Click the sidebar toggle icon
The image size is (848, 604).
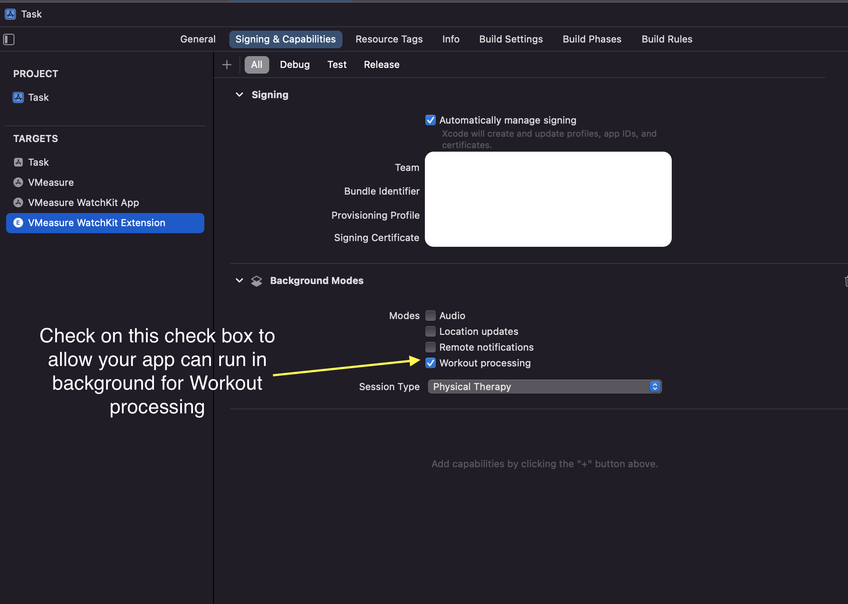pyautogui.click(x=9, y=39)
